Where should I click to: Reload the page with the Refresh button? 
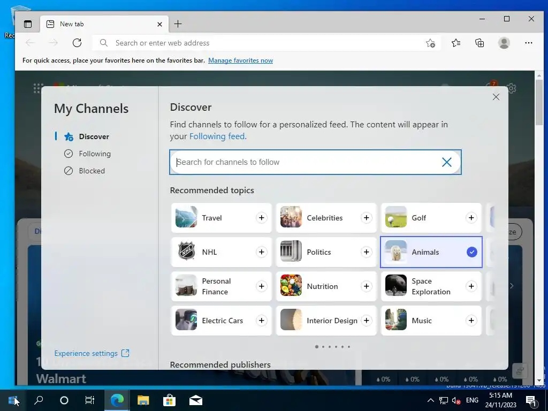point(77,43)
